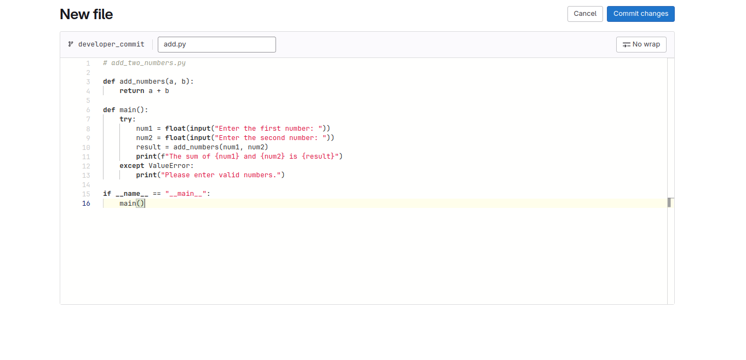
Task: Click the wrap icon in No wrap button
Action: (x=627, y=45)
